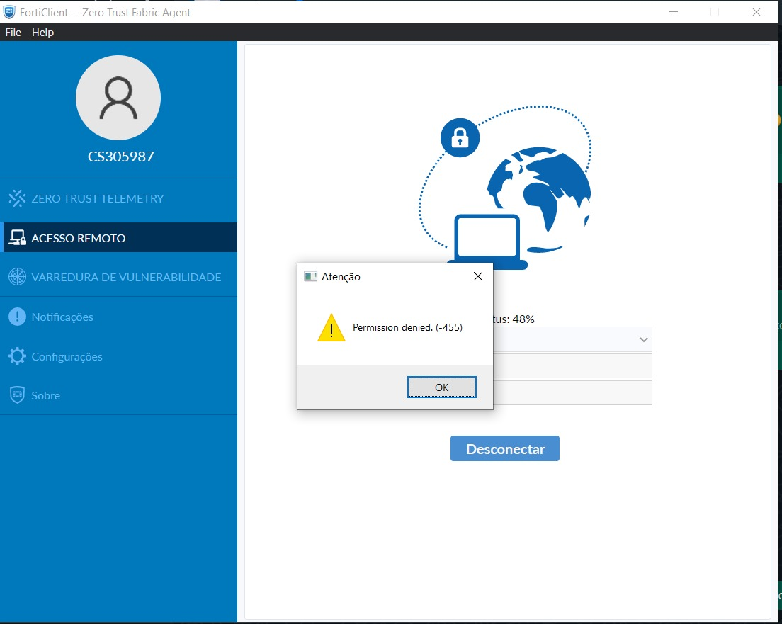Open Varredura de Vulnerabilidade section

pyautogui.click(x=119, y=277)
